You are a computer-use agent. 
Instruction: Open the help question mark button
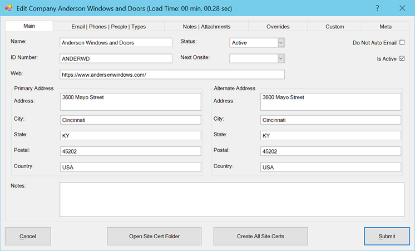click(377, 8)
